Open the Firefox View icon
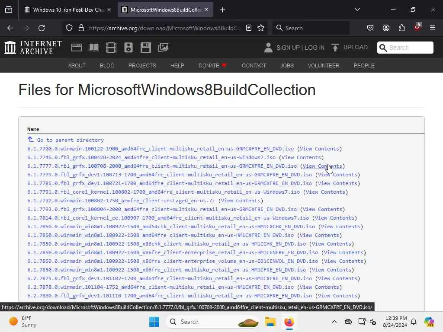This screenshot has width=443, height=332. pyautogui.click(x=9, y=10)
